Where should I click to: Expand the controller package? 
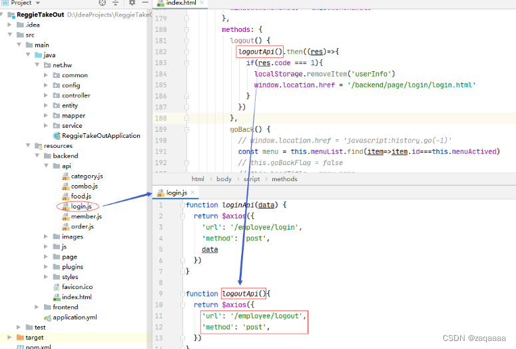point(46,95)
